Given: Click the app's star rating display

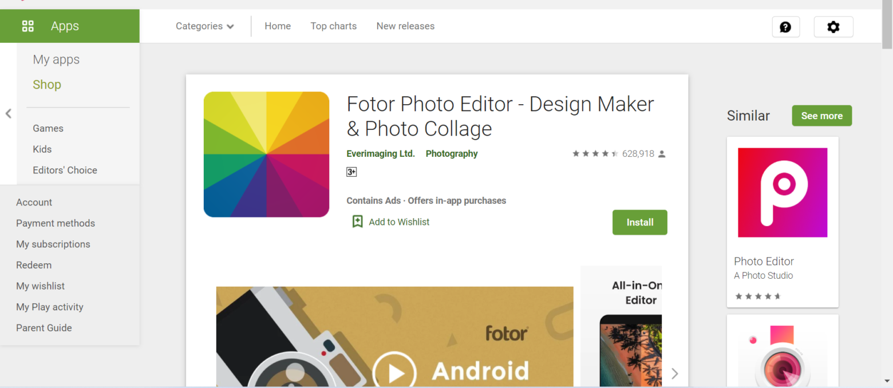Looking at the screenshot, I should tap(594, 153).
